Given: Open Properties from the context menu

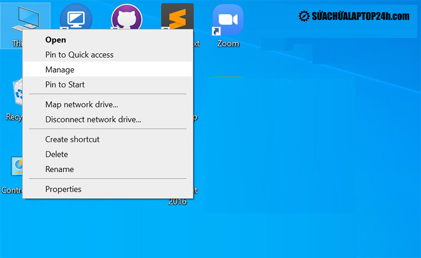Looking at the screenshot, I should coord(108,189).
